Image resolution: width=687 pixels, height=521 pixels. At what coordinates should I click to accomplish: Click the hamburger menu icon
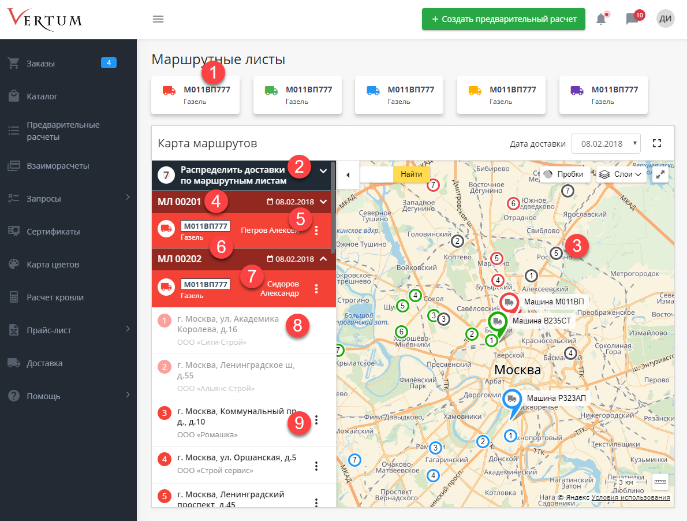158,19
